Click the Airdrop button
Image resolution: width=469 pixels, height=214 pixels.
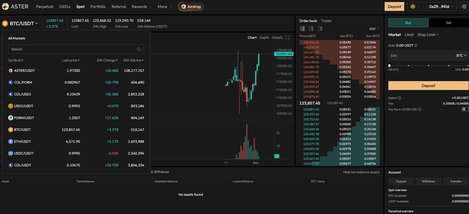pos(191,7)
